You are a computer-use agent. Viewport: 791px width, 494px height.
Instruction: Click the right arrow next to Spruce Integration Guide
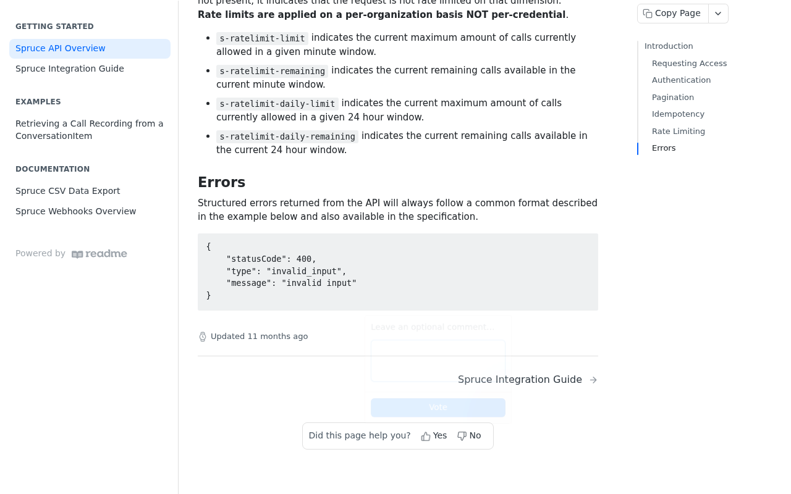click(x=593, y=380)
